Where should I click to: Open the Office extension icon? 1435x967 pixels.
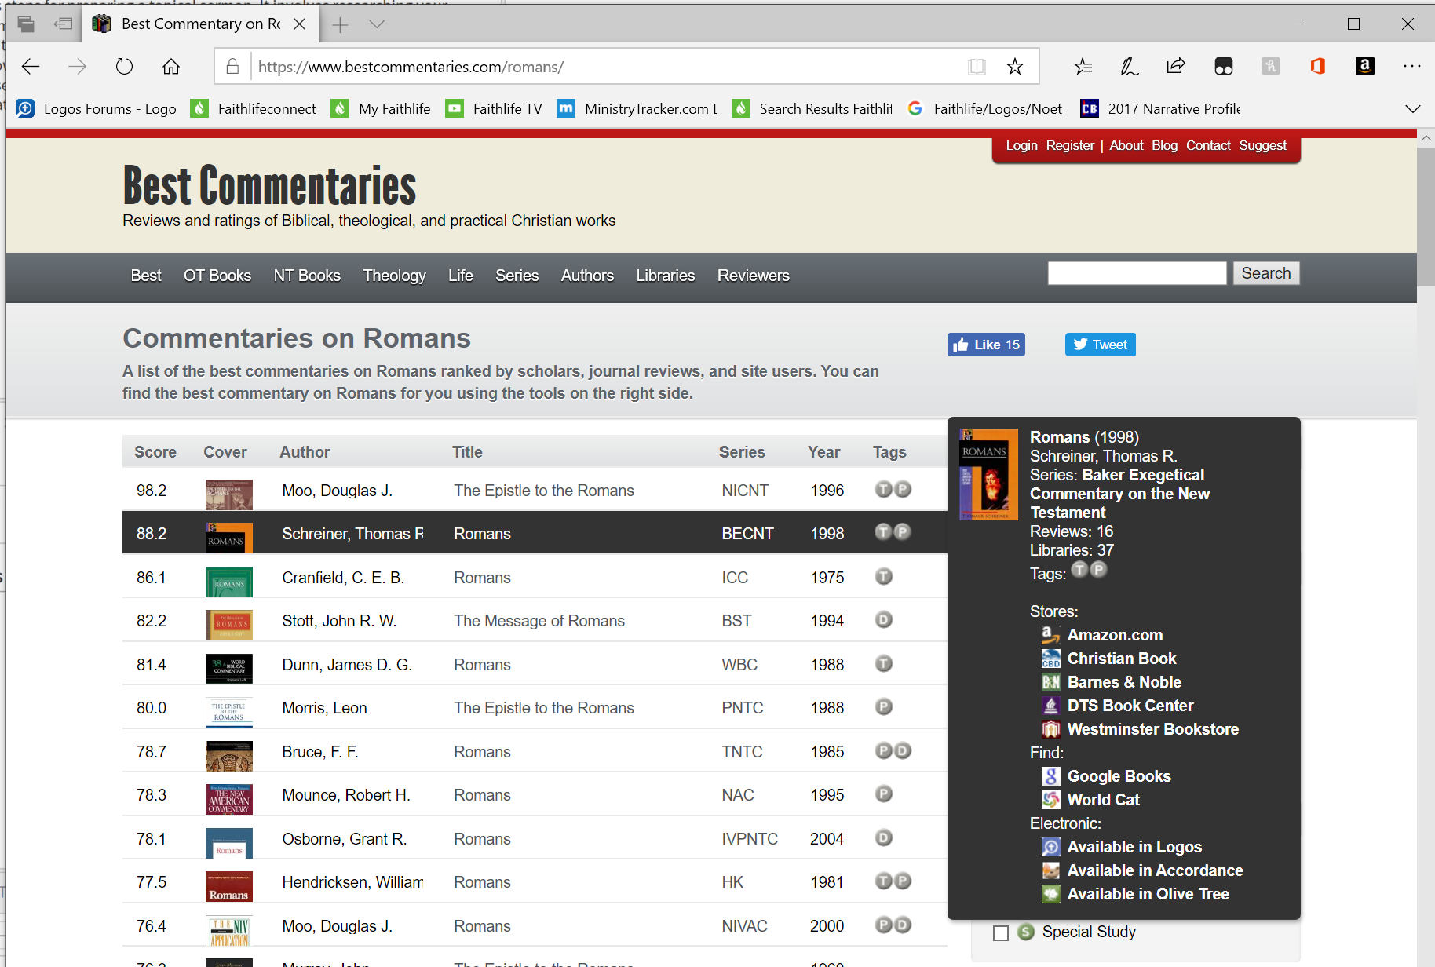[1318, 67]
